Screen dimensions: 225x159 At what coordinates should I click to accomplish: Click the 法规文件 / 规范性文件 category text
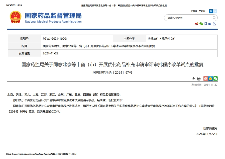pos(162,39)
